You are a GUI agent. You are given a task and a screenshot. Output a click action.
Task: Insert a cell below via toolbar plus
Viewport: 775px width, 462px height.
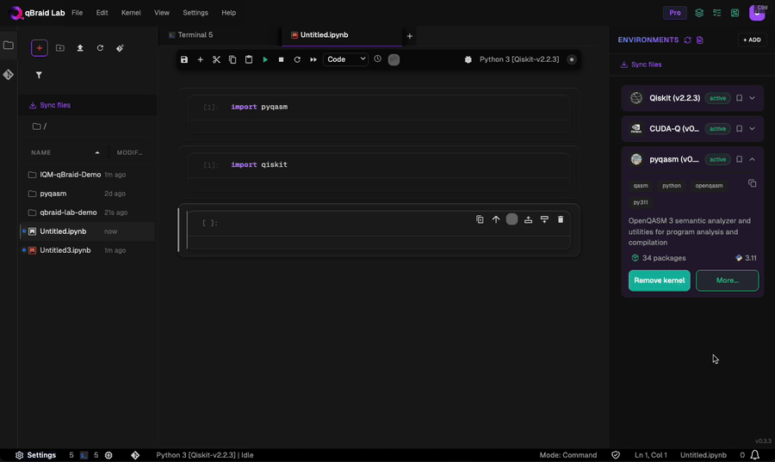pos(200,59)
